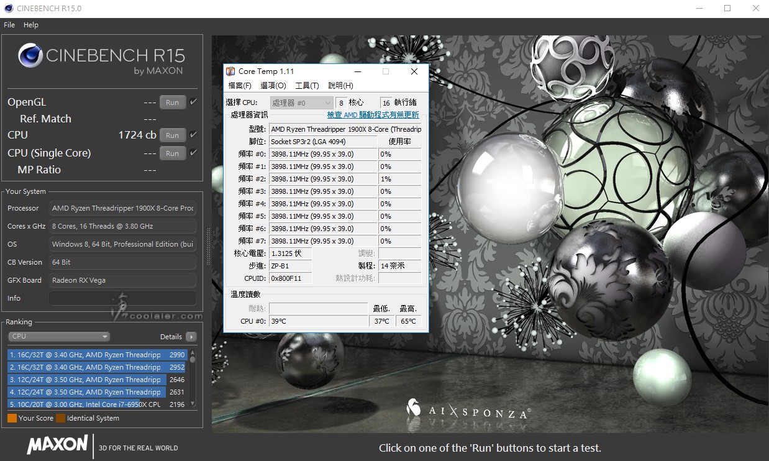The image size is (769, 461).
Task: Open the 處理器 #0 CPU selector in Core Temp
Action: 302,103
